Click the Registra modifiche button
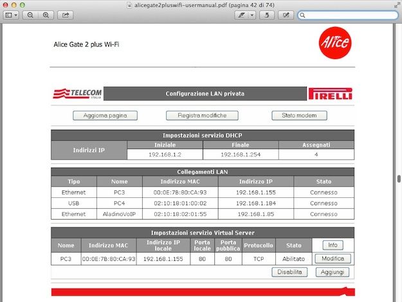Screen dimensions: 402x302 (202, 116)
